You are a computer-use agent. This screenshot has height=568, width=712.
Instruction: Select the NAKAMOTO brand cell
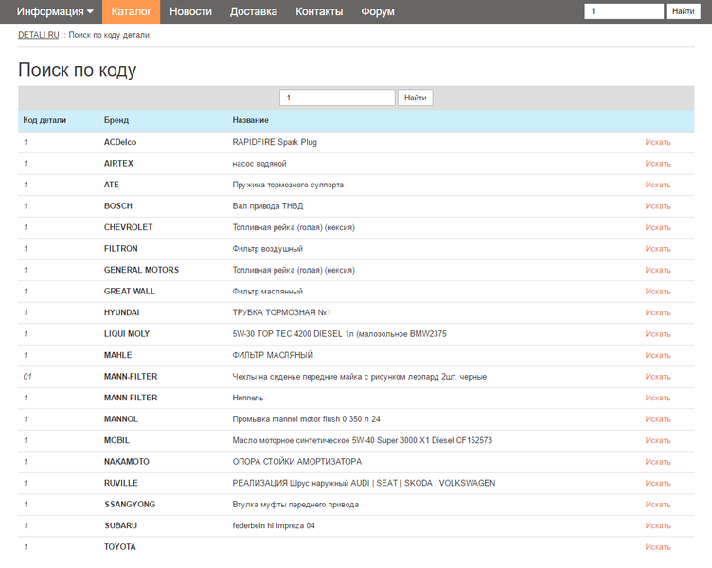click(x=127, y=462)
